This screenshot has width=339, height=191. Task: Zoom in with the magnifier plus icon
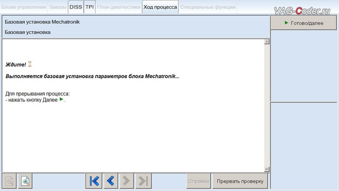(x=25, y=181)
